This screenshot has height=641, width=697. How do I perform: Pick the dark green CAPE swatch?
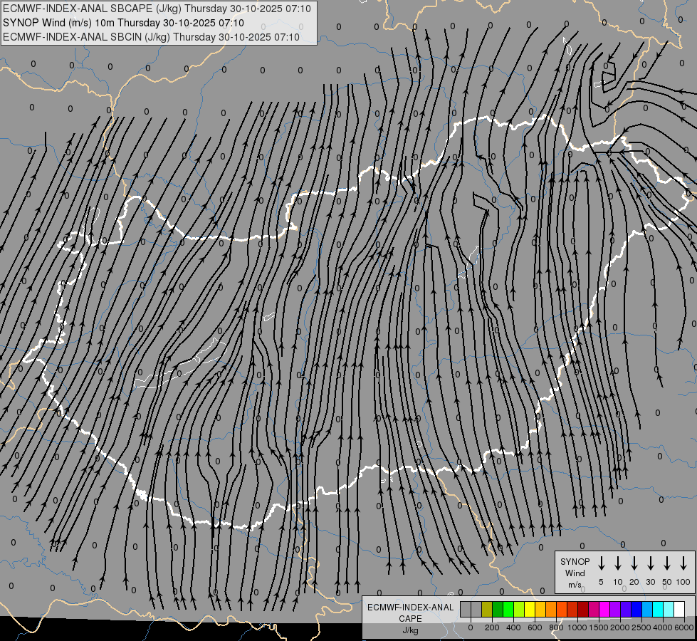click(x=498, y=609)
